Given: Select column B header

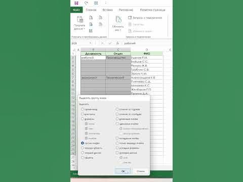Looking at the screenshot, I should click(x=93, y=50).
